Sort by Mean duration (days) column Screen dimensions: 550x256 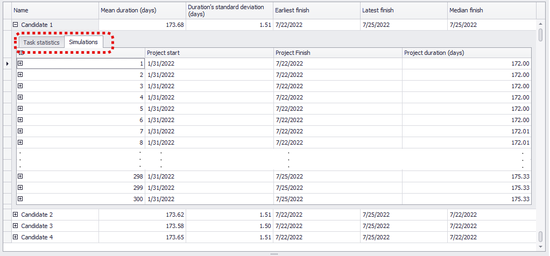(142, 10)
